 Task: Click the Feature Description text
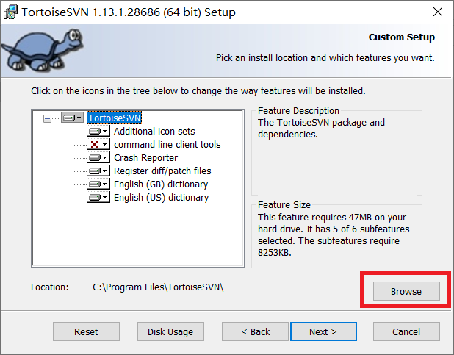coord(321,129)
